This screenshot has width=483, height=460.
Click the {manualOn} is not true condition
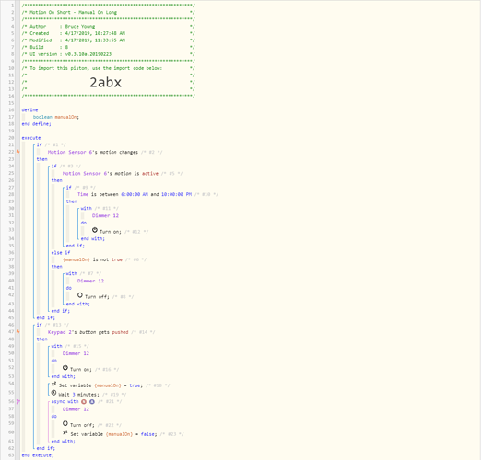pos(92,259)
